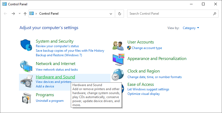Click inside the Search Control Panel box
Viewport: 222px width, 113px height.
pyautogui.click(x=170, y=14)
